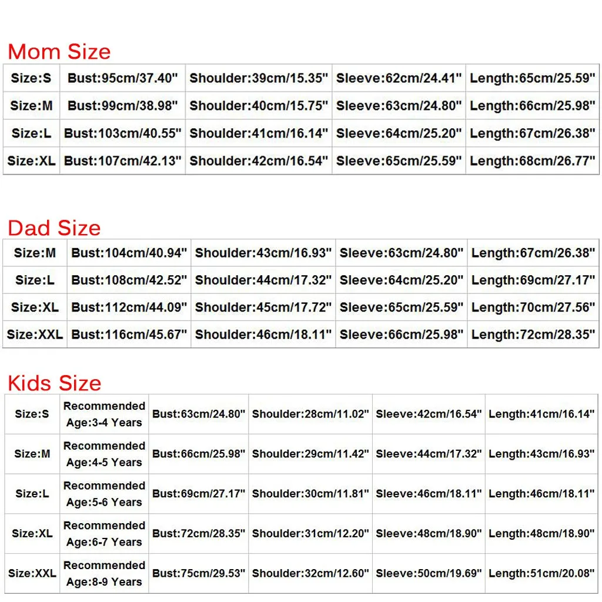This screenshot has width=602, height=602.
Task: Select Dad Sleeve:66cm/25.98" cell
Action: coord(402,335)
